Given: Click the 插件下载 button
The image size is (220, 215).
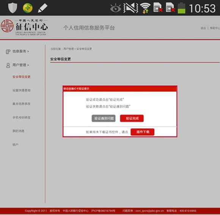Looking at the screenshot, I should pos(143,132).
